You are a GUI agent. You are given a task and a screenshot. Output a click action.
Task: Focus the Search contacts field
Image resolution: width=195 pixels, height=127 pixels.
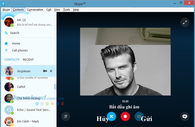28,33
